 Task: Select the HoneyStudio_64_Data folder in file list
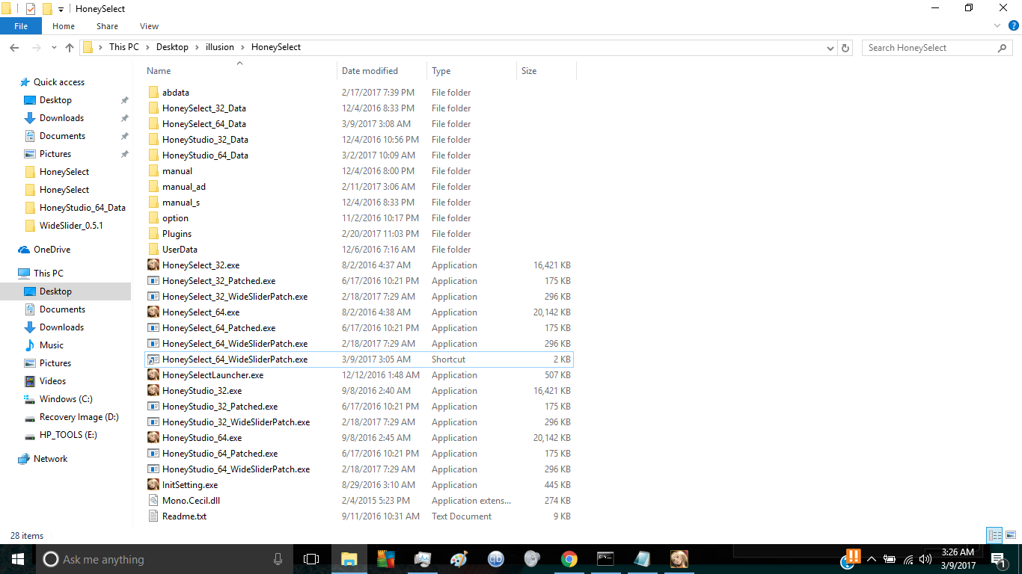pos(205,155)
